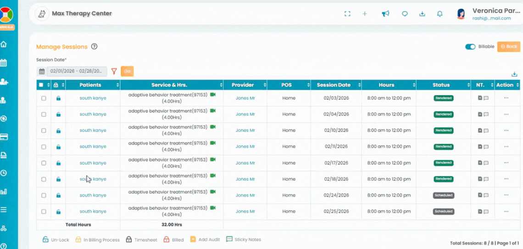Open the action menu for 02/24/2026 session

[x=506, y=195]
